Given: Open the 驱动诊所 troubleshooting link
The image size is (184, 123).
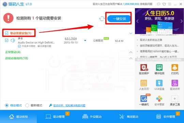Looking at the screenshot, I should (70, 105).
